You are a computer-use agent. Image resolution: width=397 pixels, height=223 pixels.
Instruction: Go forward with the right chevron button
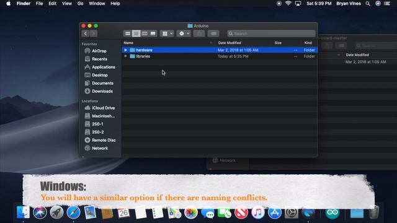click(94, 33)
